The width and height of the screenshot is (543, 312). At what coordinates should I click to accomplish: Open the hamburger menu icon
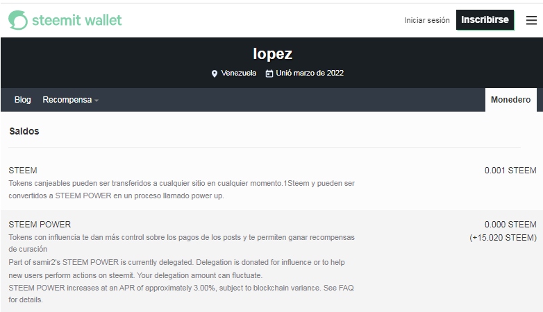(x=531, y=20)
